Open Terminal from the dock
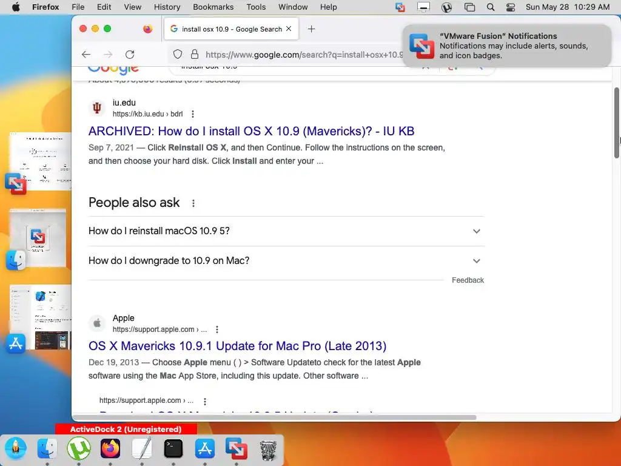Image resolution: width=621 pixels, height=466 pixels. pos(173,448)
